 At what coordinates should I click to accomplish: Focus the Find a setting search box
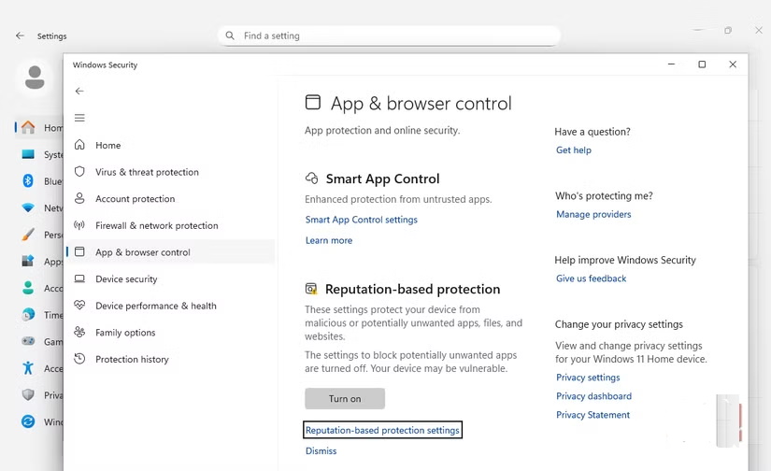[393, 36]
